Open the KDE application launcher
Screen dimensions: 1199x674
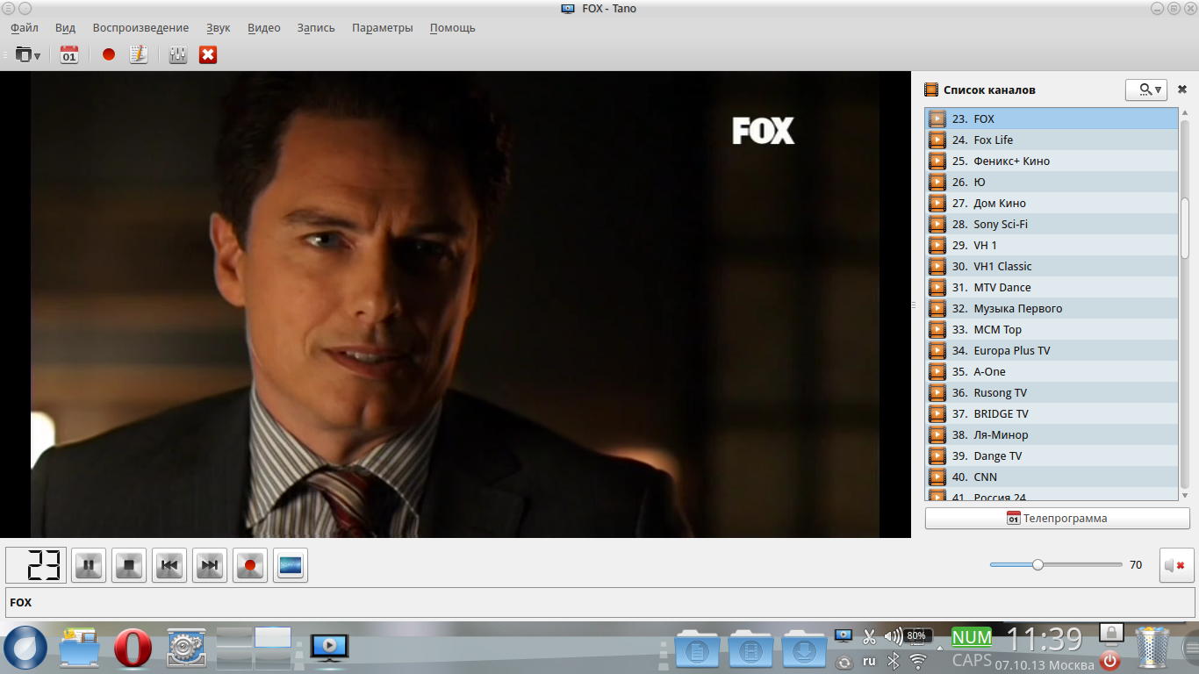point(25,648)
